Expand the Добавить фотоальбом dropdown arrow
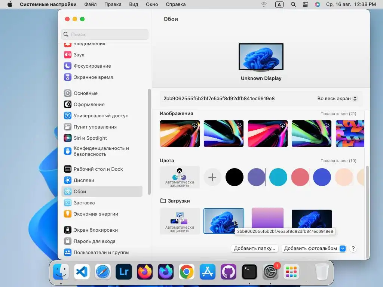 click(343, 249)
